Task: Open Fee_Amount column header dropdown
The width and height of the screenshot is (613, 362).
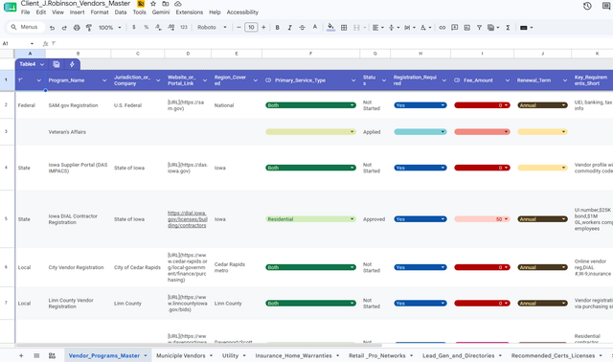Action: (508, 80)
